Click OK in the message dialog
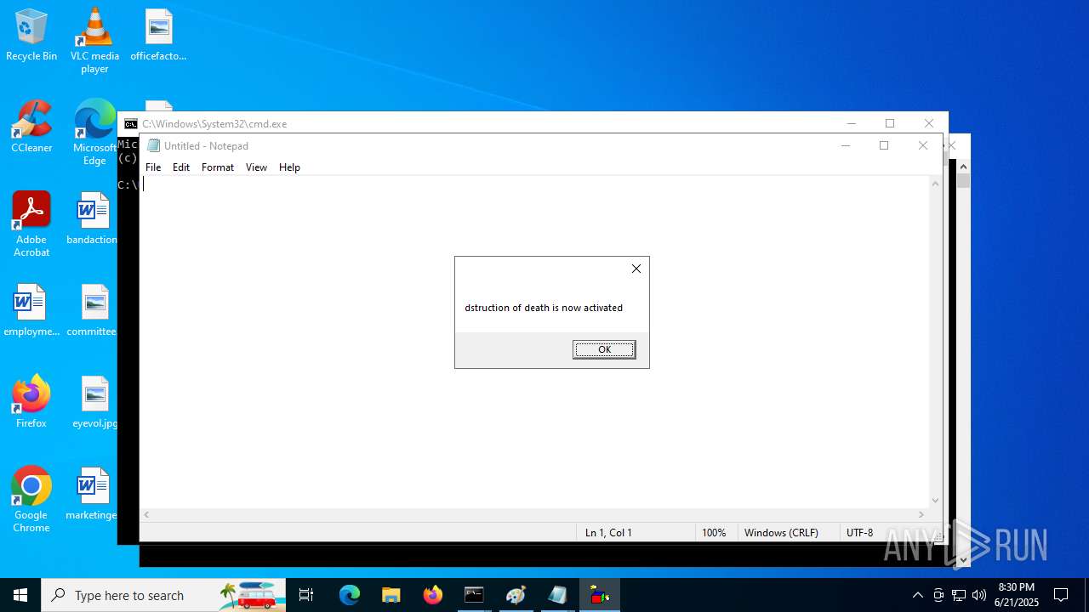The width and height of the screenshot is (1089, 612). [604, 349]
